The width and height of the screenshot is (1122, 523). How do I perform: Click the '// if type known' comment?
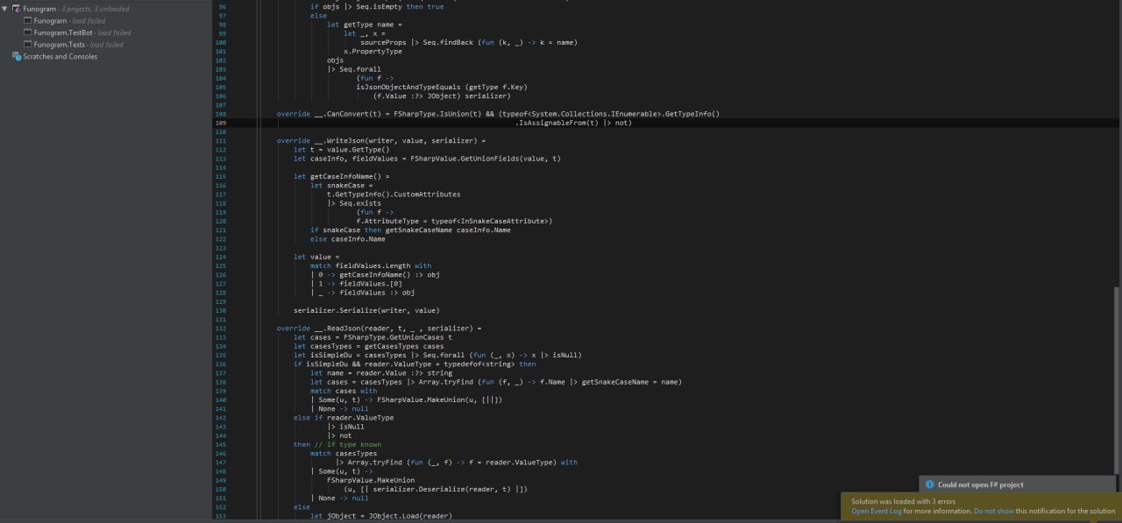(346, 444)
